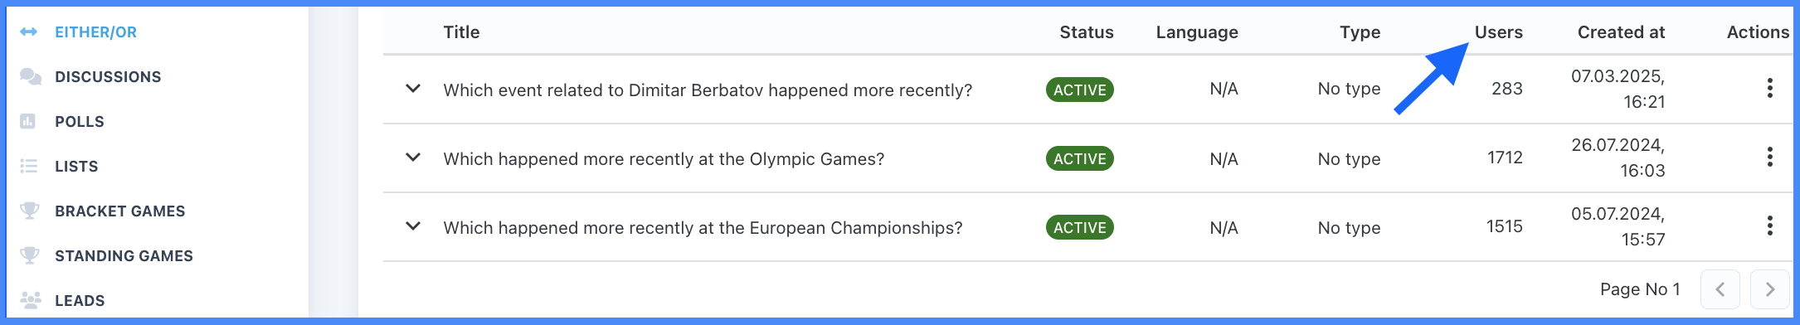Open the Polls menu item

[x=80, y=122]
